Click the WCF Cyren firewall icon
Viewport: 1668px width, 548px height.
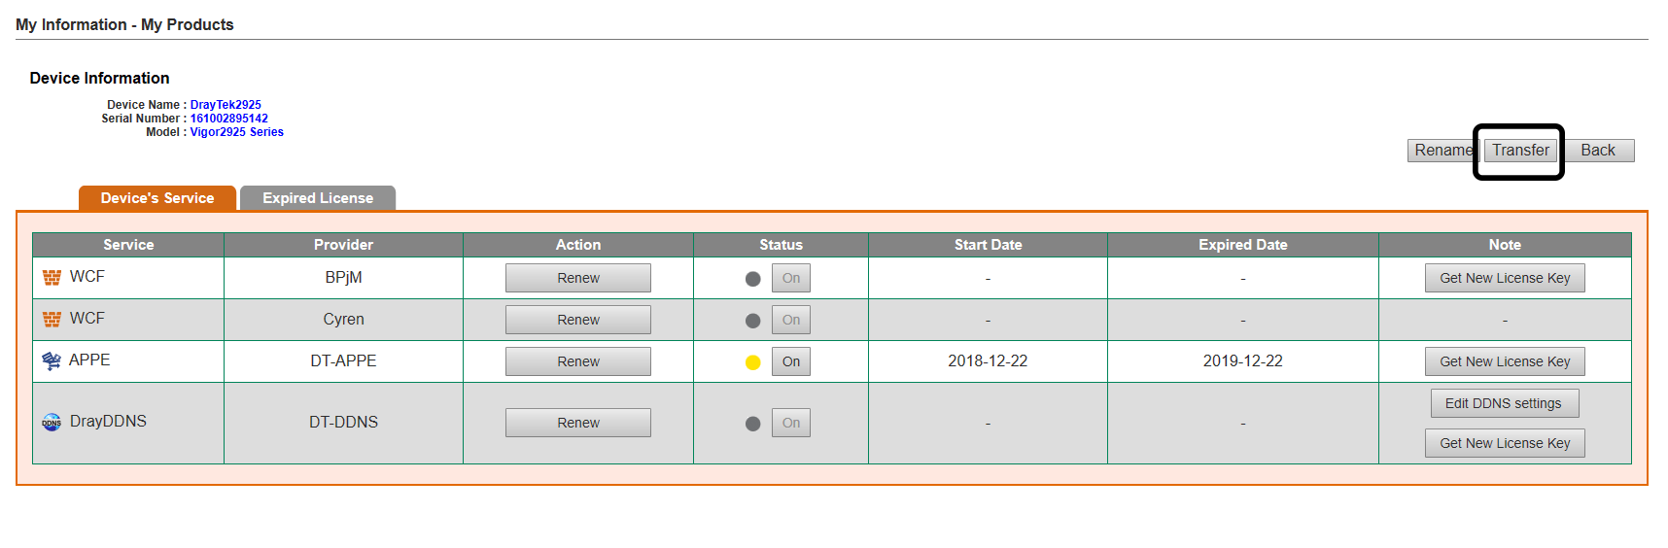point(52,320)
